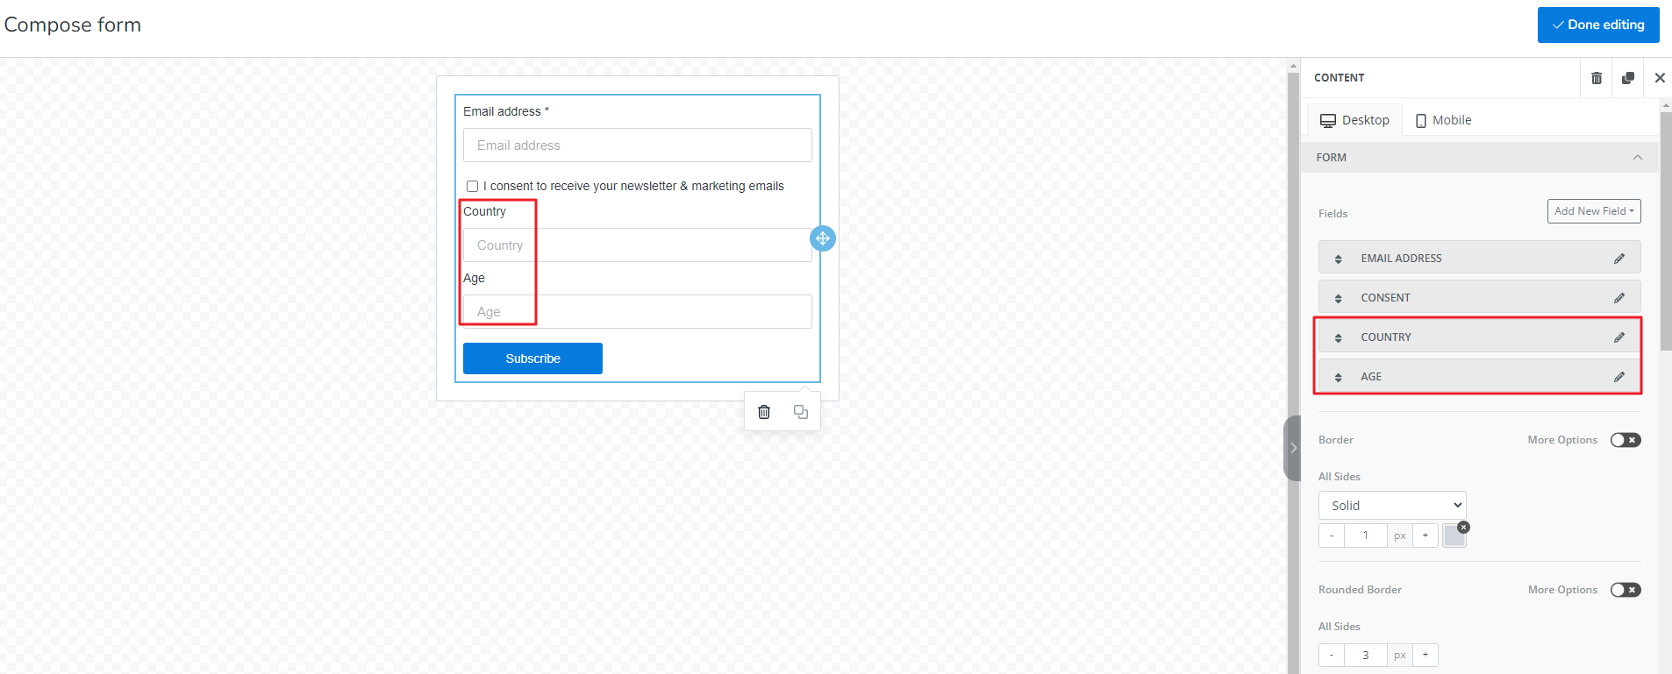
Task: Toggle More Options for Rounded Border
Action: click(1625, 590)
